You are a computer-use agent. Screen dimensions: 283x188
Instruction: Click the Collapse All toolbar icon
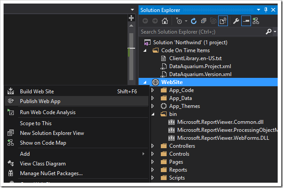(203, 21)
